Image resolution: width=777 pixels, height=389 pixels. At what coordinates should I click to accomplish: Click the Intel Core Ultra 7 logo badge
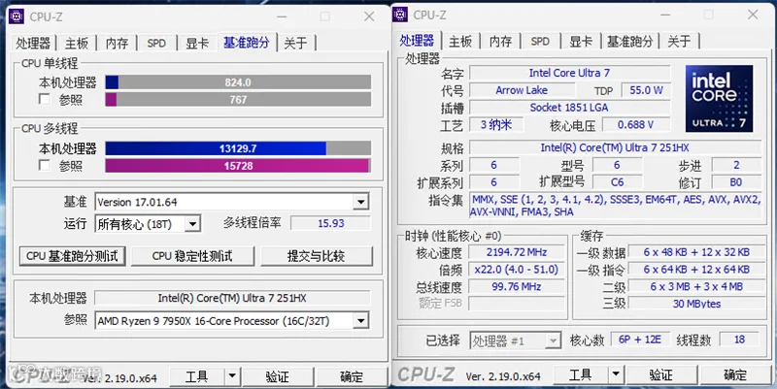719,99
